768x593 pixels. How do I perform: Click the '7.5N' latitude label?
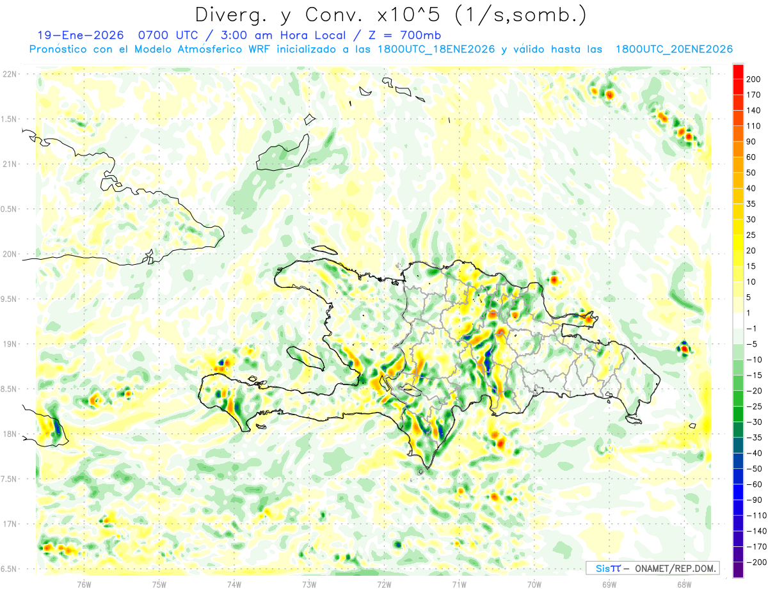pos(9,479)
